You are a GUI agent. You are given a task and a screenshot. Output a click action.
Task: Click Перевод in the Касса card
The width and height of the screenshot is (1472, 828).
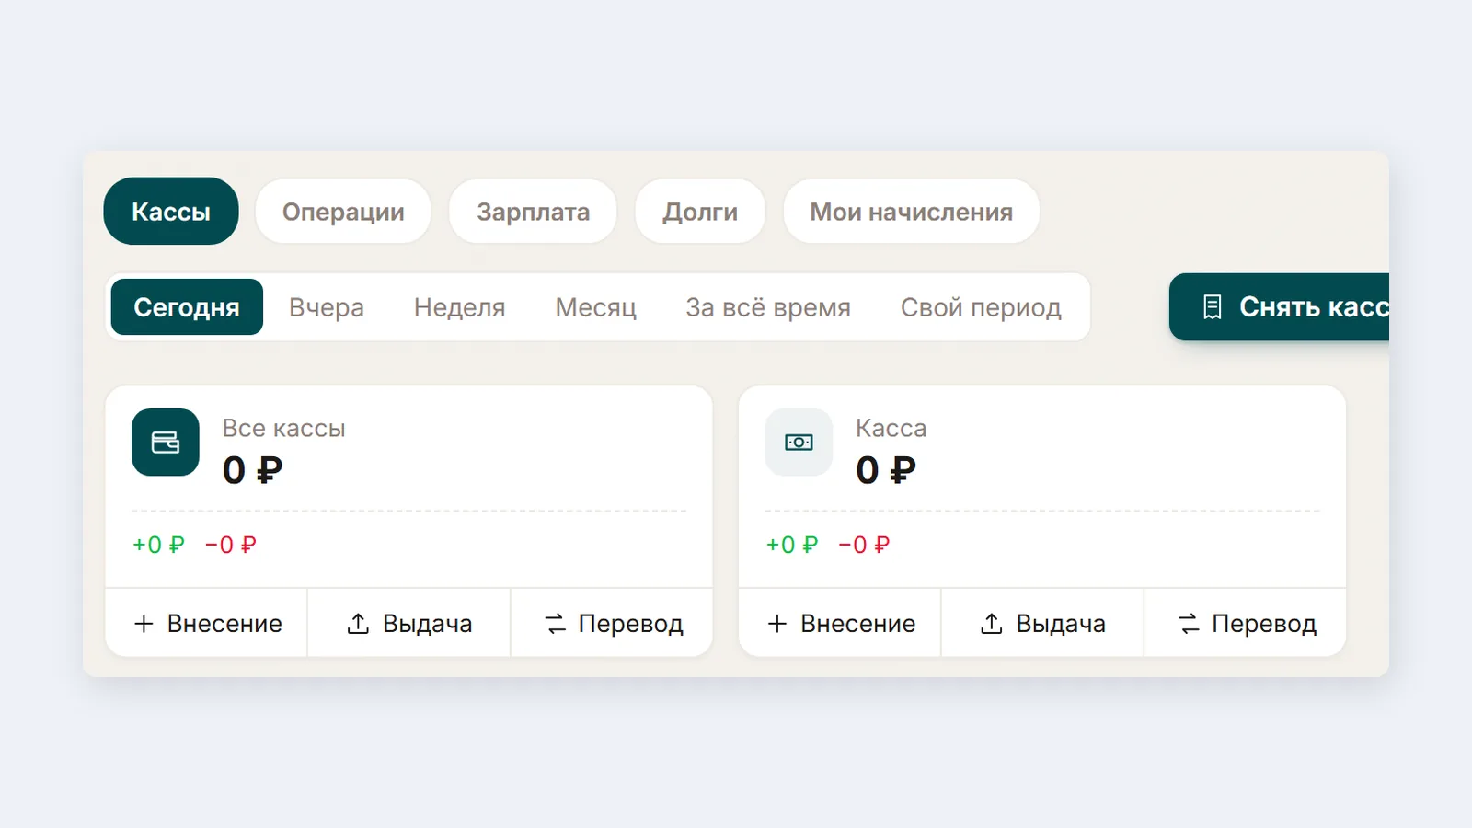pos(1246,624)
